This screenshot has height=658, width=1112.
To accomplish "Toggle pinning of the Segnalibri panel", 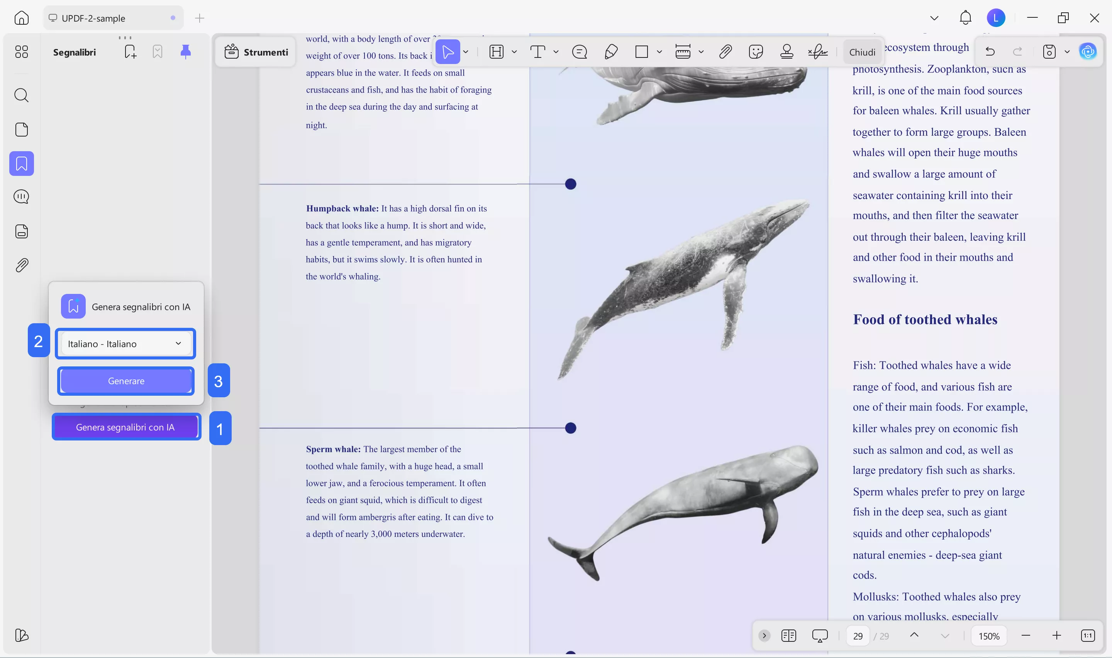I will [x=185, y=51].
